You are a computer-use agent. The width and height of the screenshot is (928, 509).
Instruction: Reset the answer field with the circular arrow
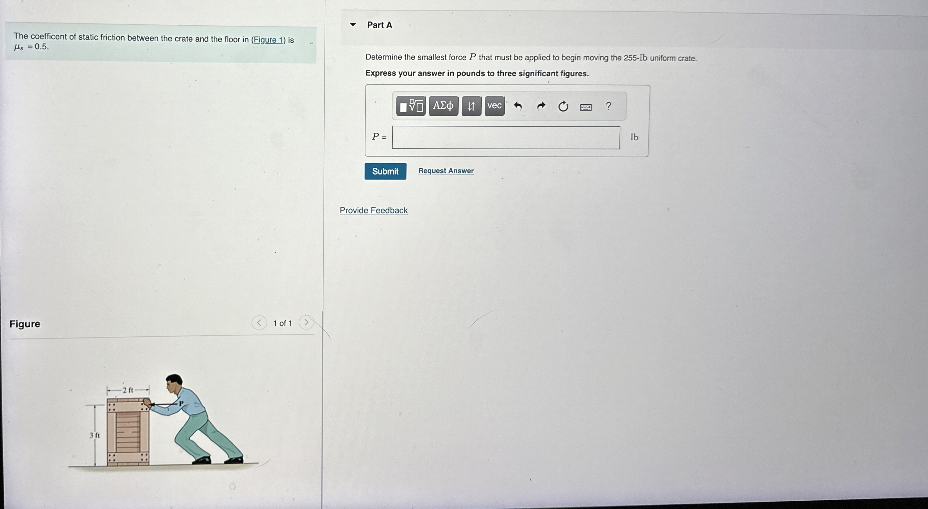click(563, 107)
